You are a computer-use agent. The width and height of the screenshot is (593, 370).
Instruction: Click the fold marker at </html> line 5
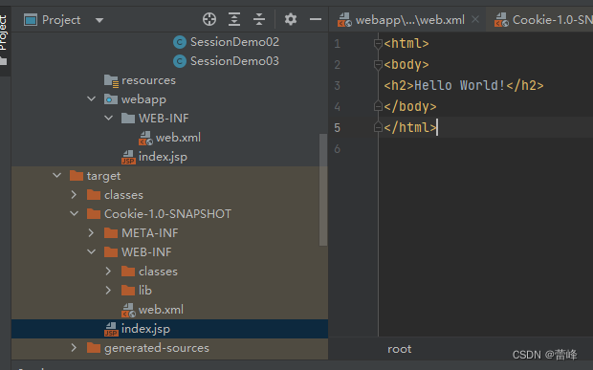tap(378, 127)
